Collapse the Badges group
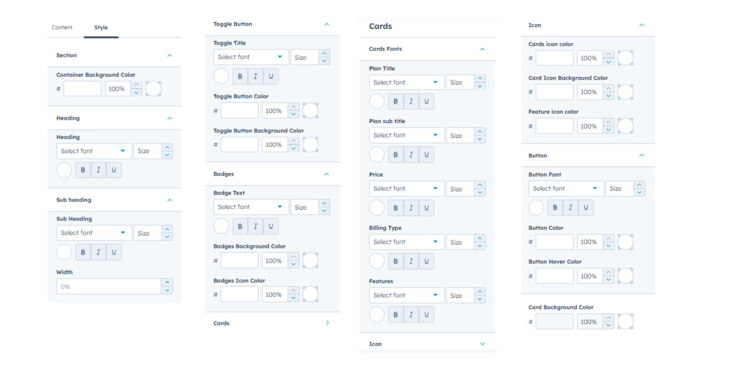This screenshot has height=371, width=732. 327,174
